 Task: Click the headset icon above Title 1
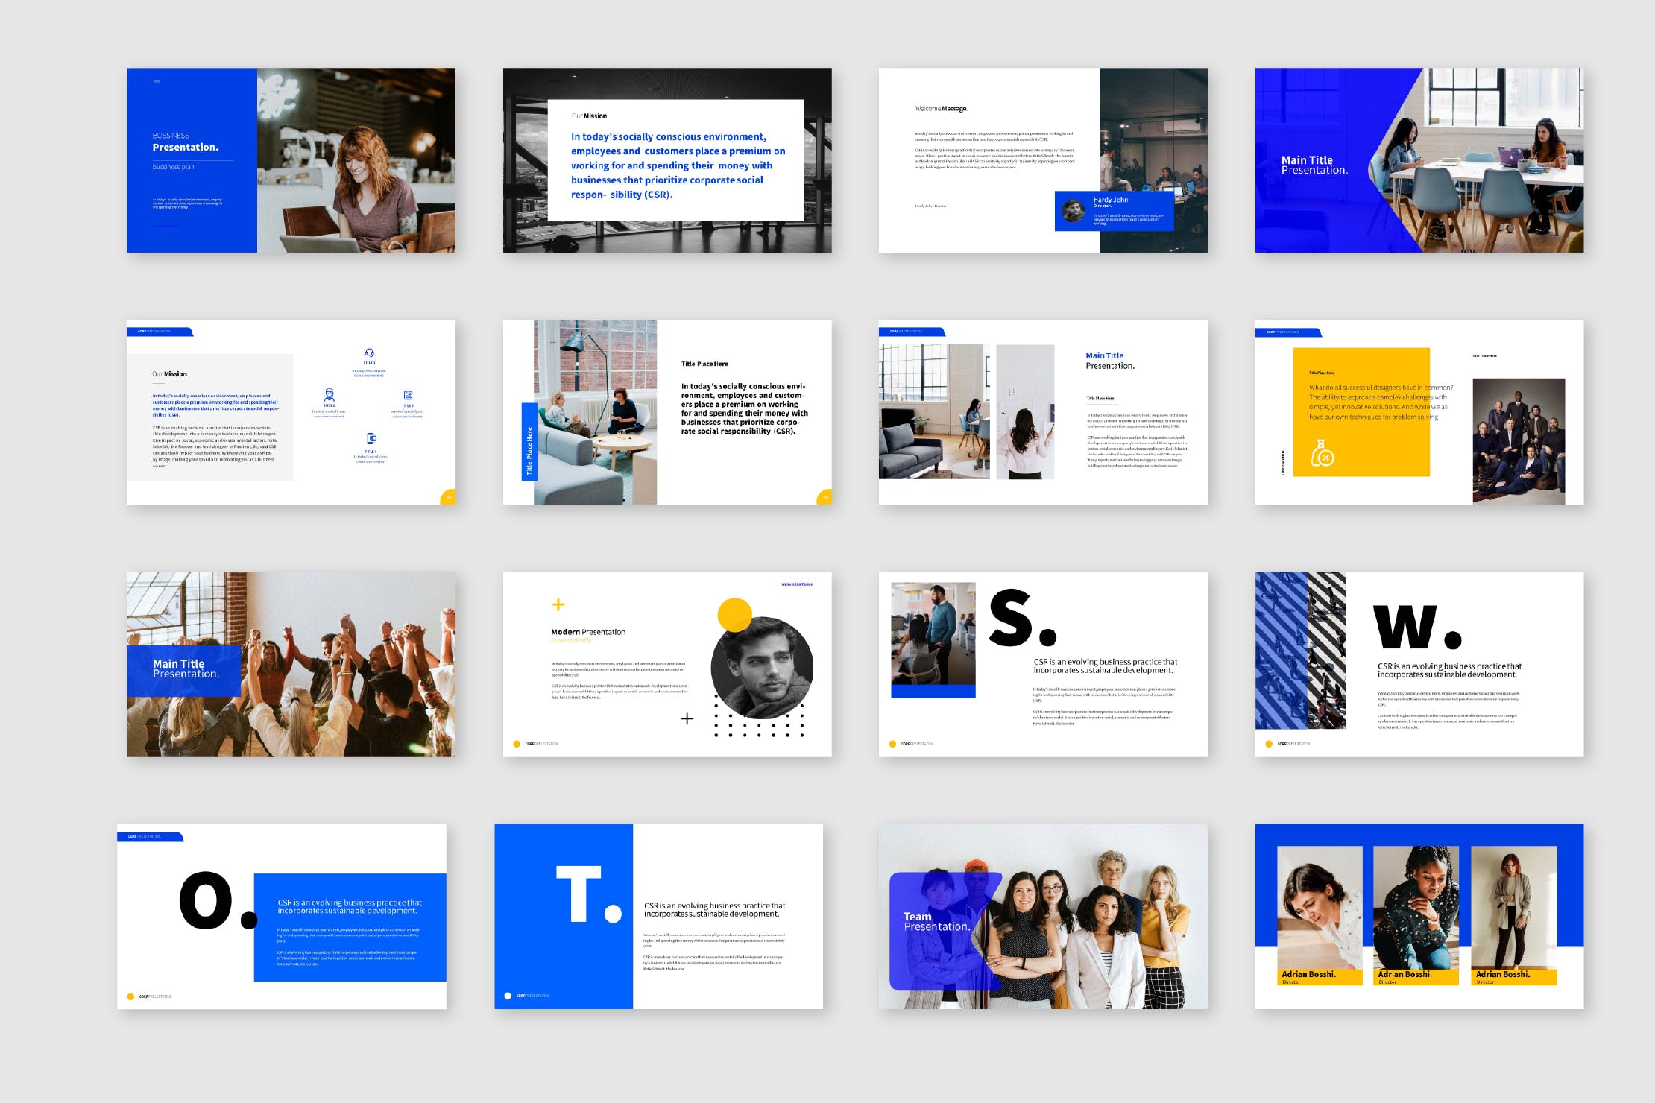click(369, 353)
